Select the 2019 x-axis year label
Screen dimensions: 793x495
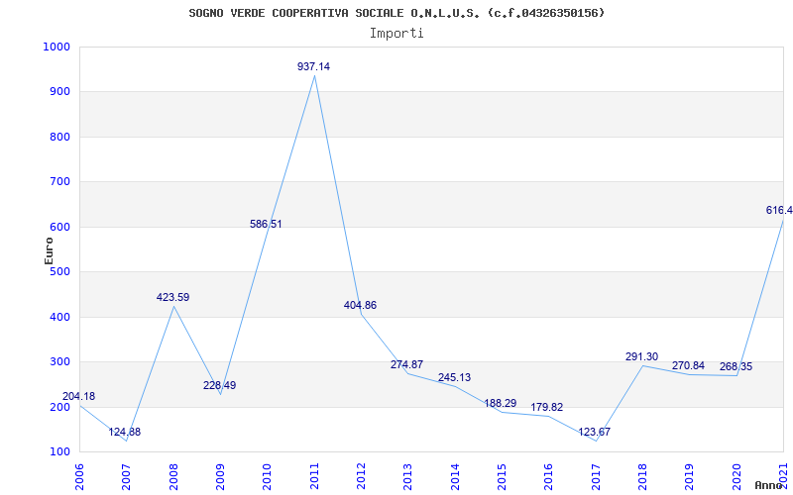(x=689, y=476)
